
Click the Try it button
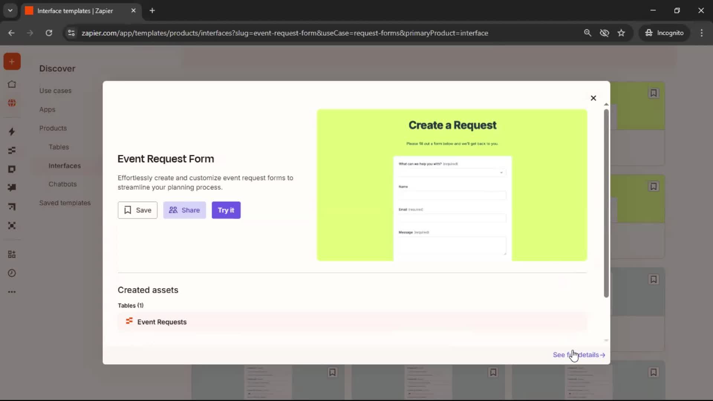point(226,210)
